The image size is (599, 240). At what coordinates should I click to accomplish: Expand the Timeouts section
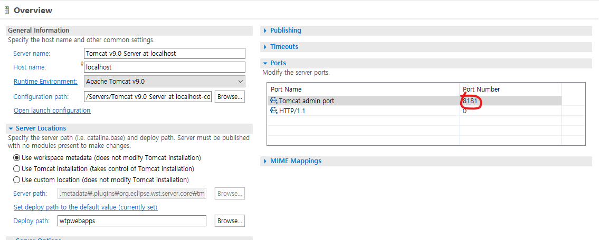[x=265, y=47]
